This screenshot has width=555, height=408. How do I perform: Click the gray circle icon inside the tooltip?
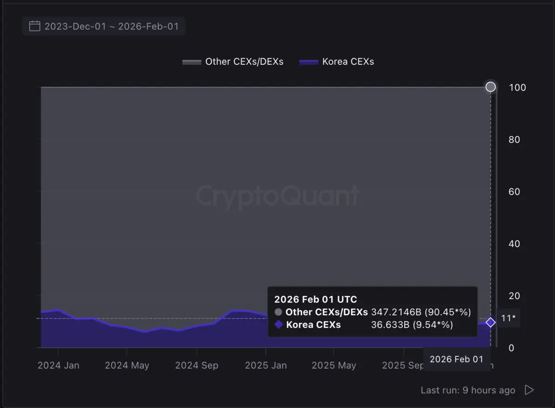click(279, 312)
